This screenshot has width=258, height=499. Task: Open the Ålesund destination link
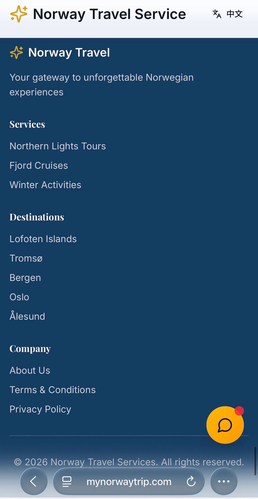click(27, 315)
